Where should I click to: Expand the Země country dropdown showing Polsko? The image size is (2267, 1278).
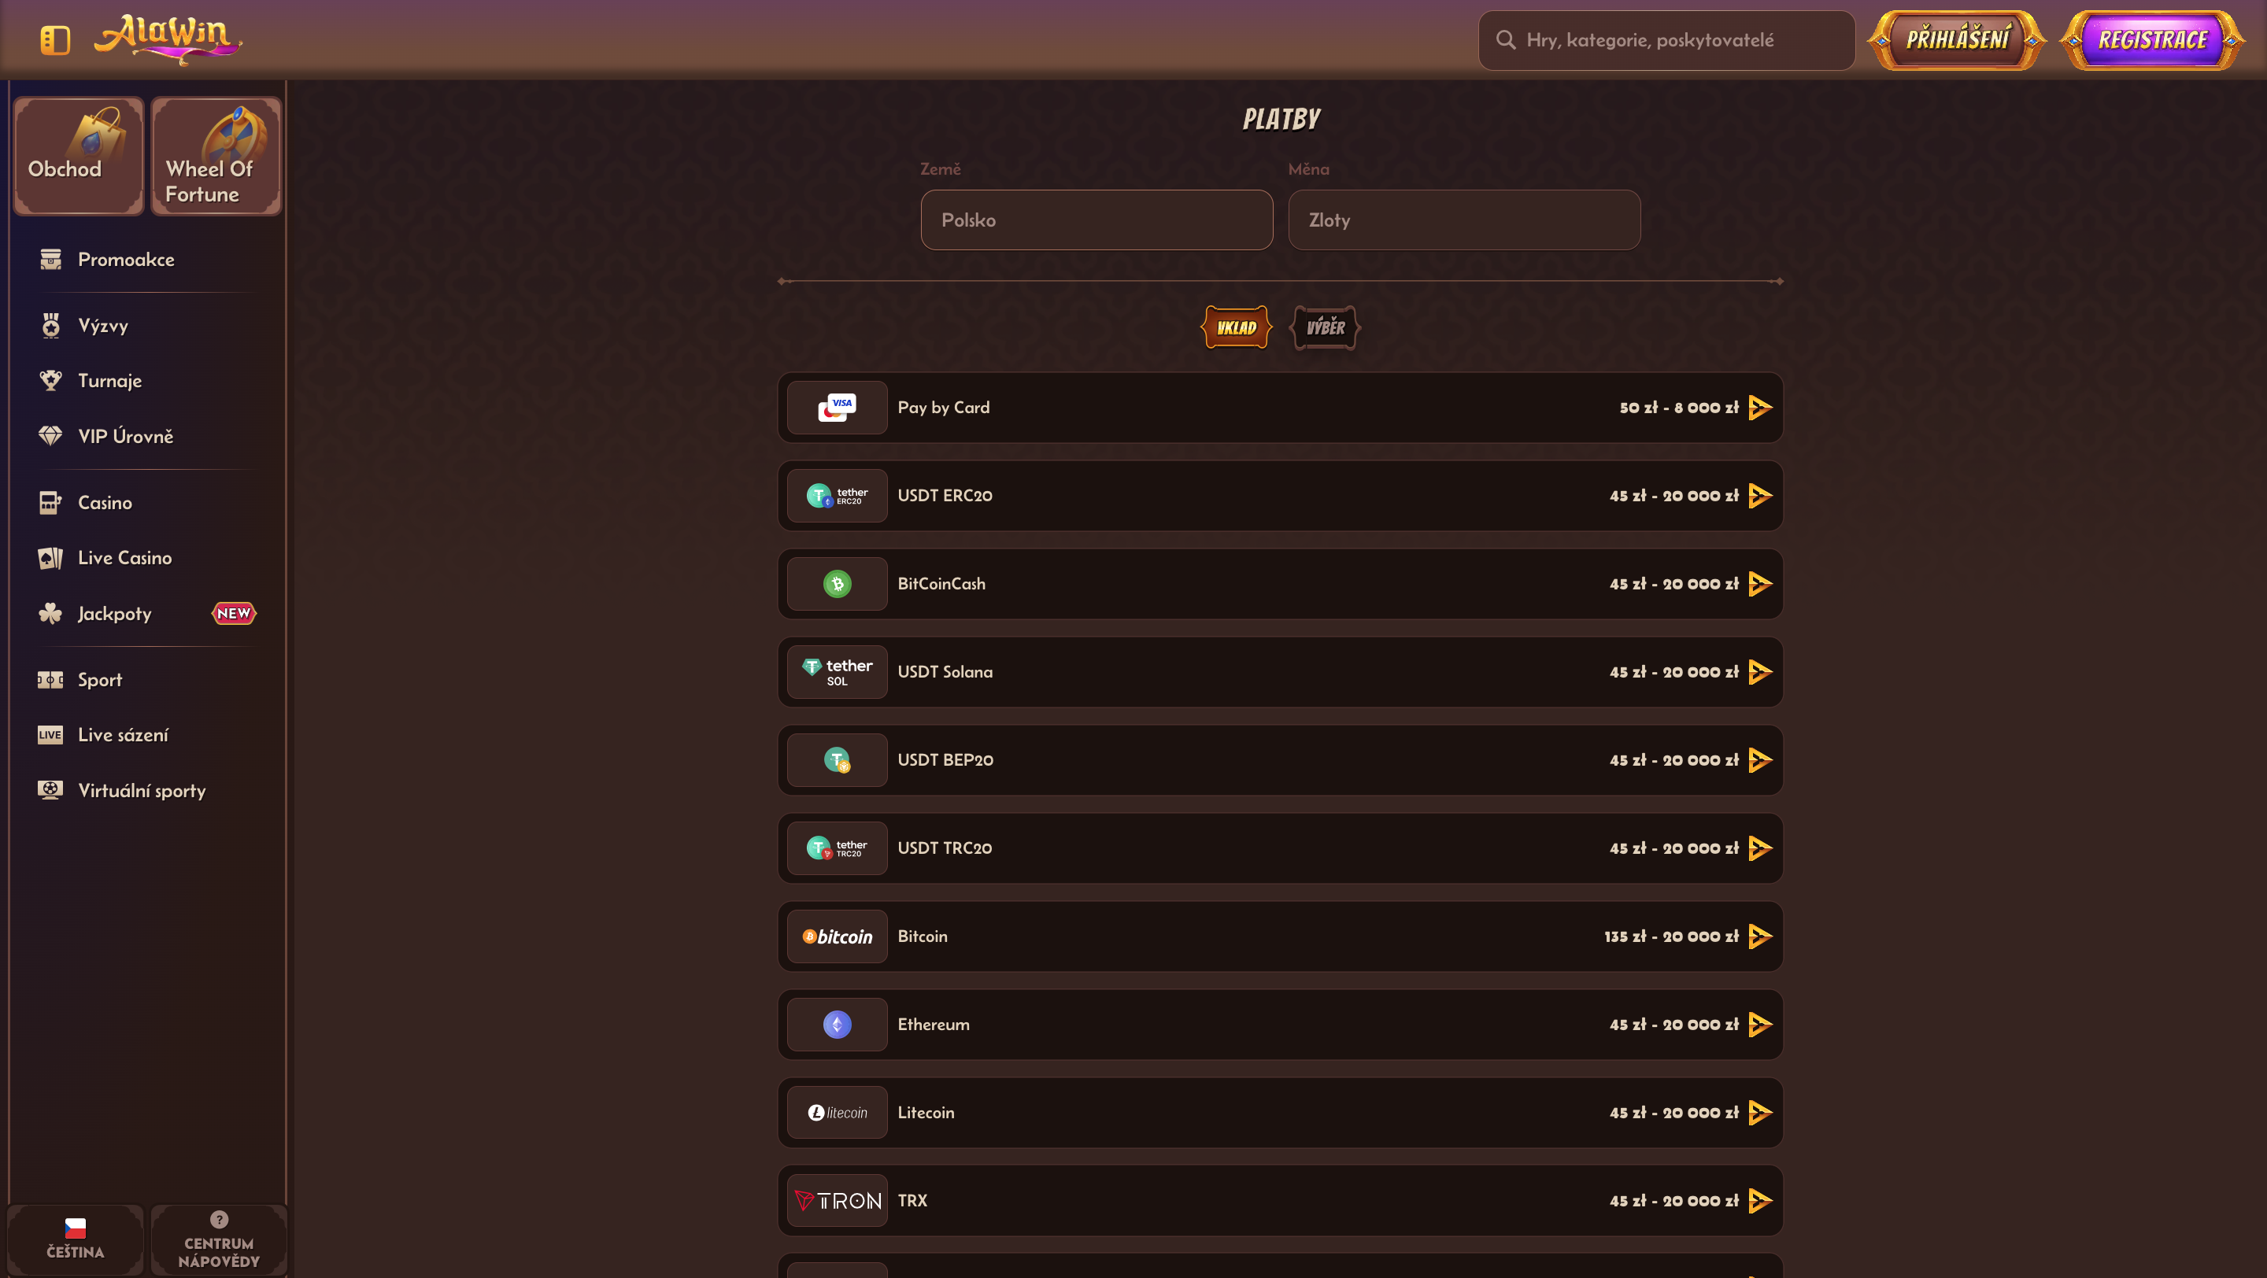[1097, 220]
